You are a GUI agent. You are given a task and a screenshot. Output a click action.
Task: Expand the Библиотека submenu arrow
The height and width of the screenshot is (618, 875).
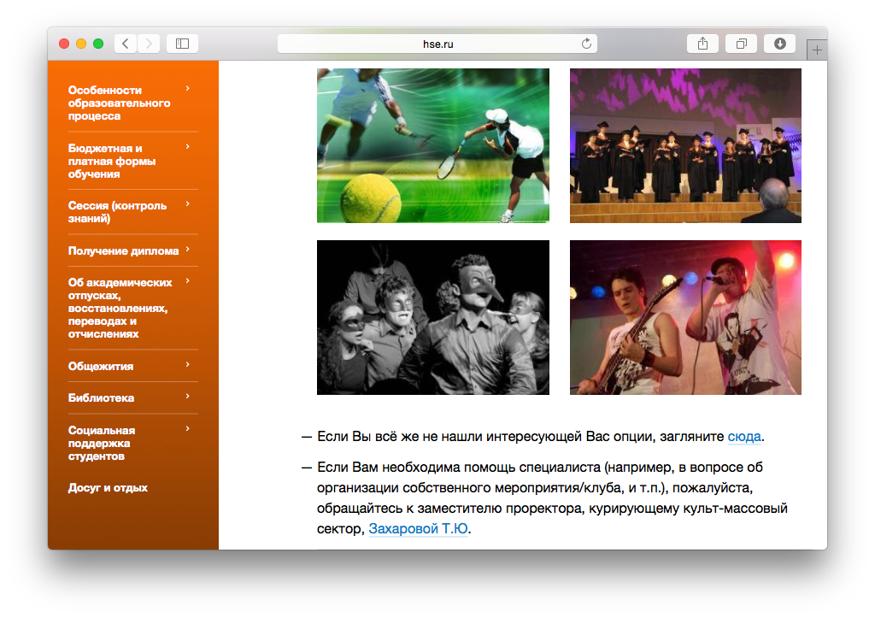point(187,397)
